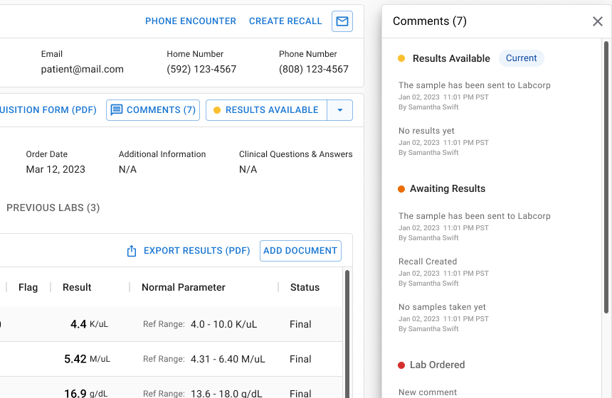612x398 pixels.
Task: Click the yellow dot beside Results Available in Comments
Action: [401, 58]
